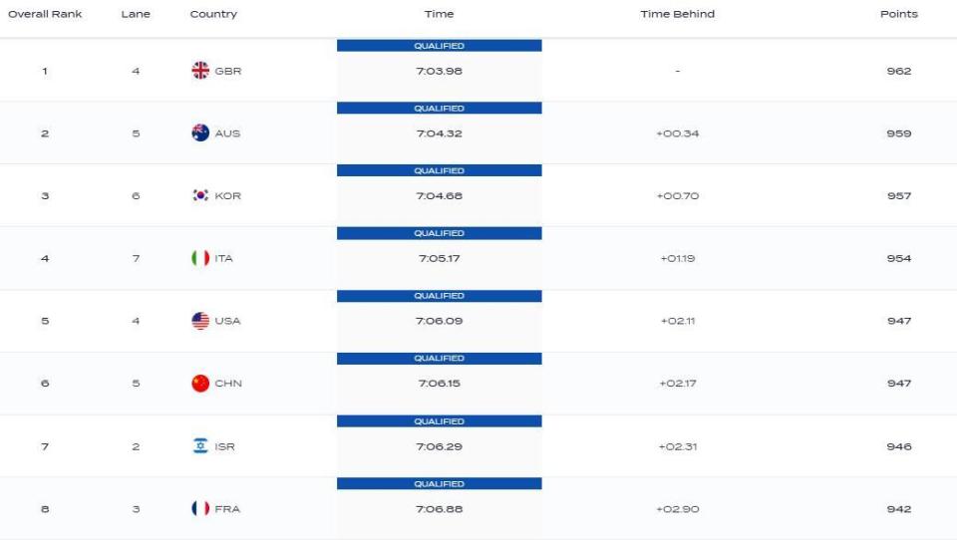Click the Lane column header
Viewport: 957px width, 540px height.
(x=136, y=14)
